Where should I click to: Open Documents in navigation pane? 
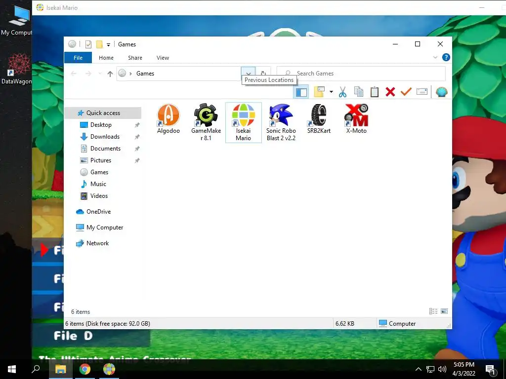tap(105, 149)
